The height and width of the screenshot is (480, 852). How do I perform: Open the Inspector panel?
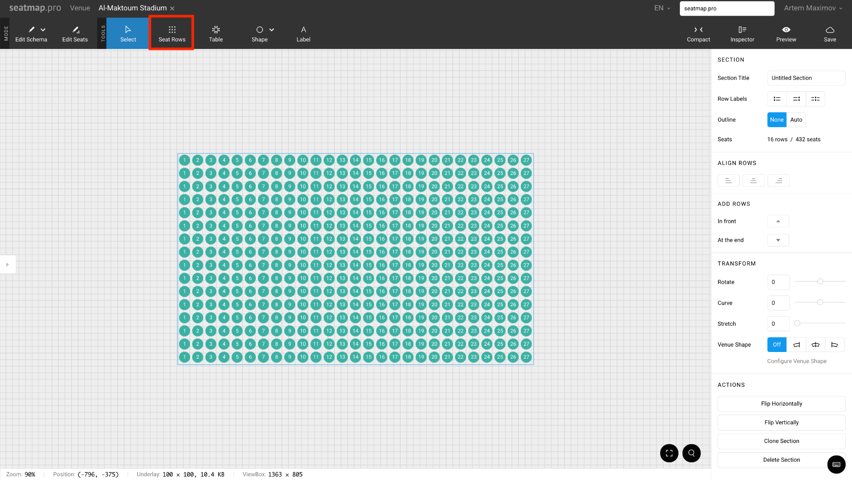(x=742, y=33)
